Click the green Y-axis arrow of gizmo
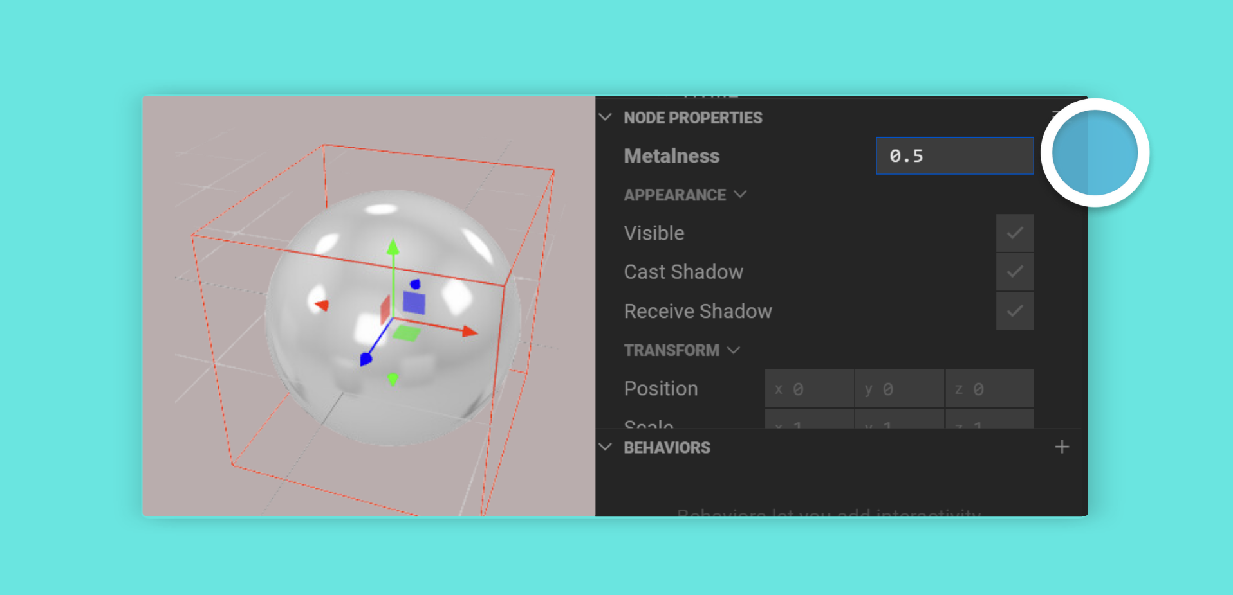 coord(393,248)
